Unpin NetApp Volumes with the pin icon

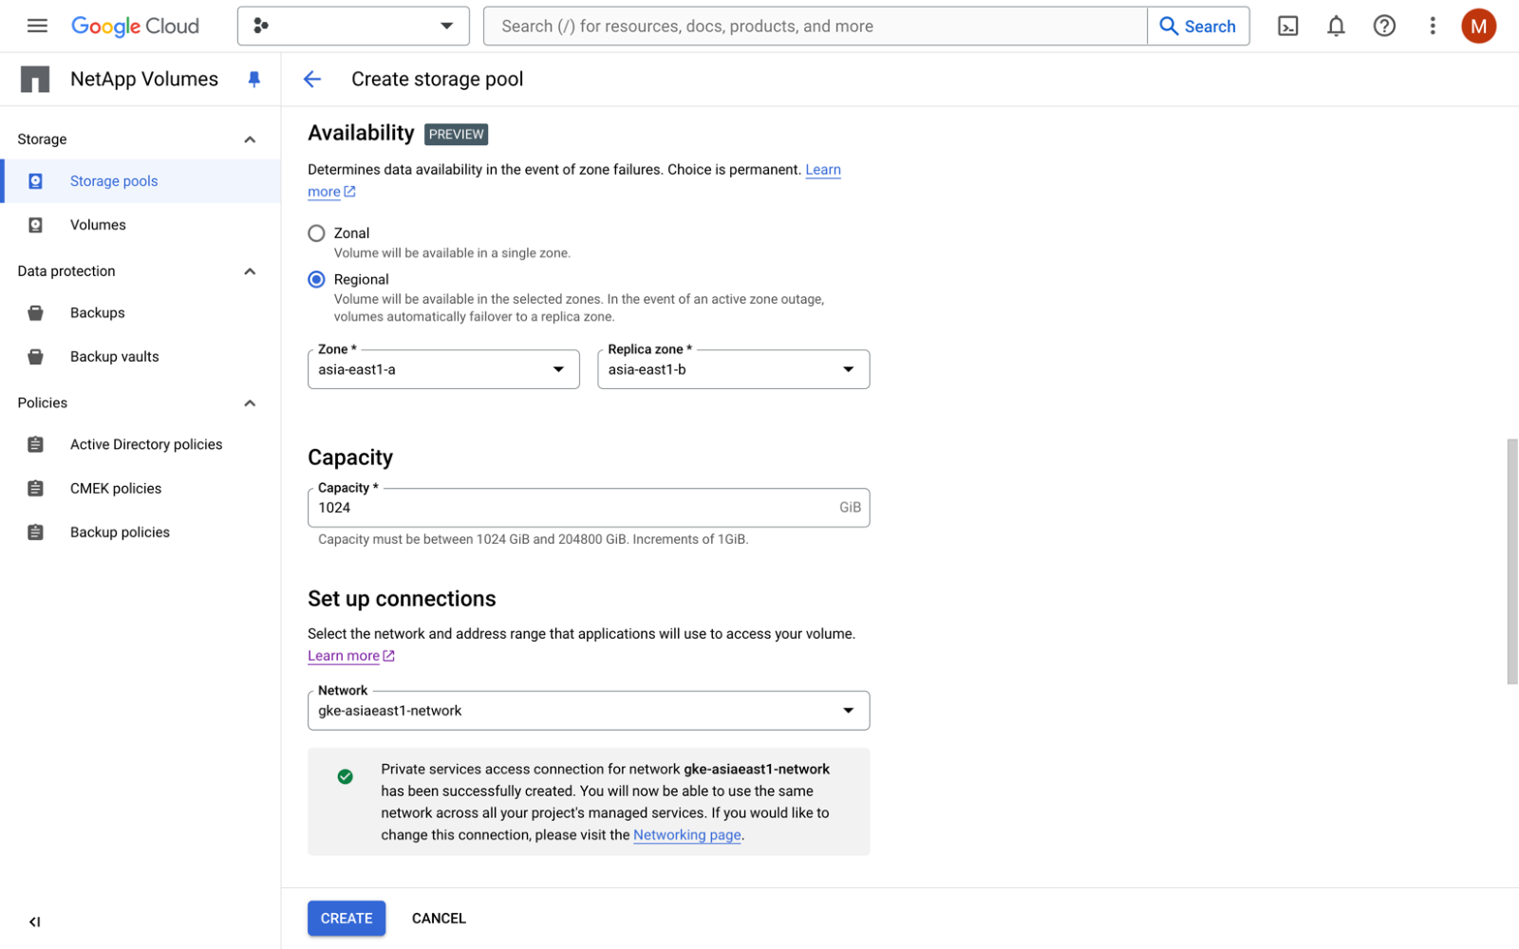253,80
